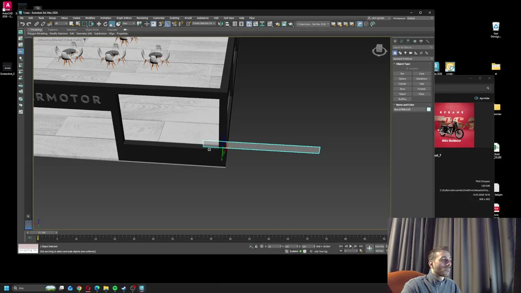Click the ViewCube in the viewport
Screen dimensions: 521x293
379,50
